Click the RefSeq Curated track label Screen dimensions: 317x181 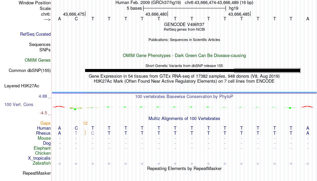pyautogui.click(x=35, y=34)
